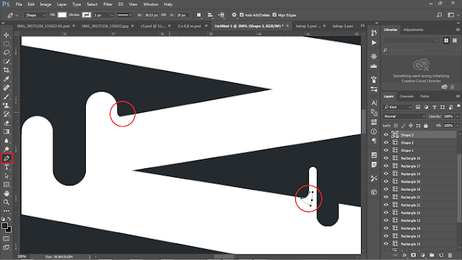Click the Fill color swatch

62,15
